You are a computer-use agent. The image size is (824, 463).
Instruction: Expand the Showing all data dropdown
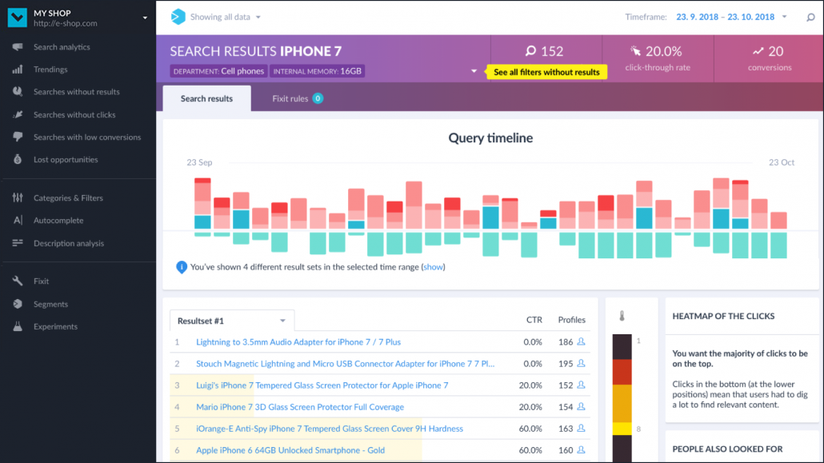(x=226, y=17)
